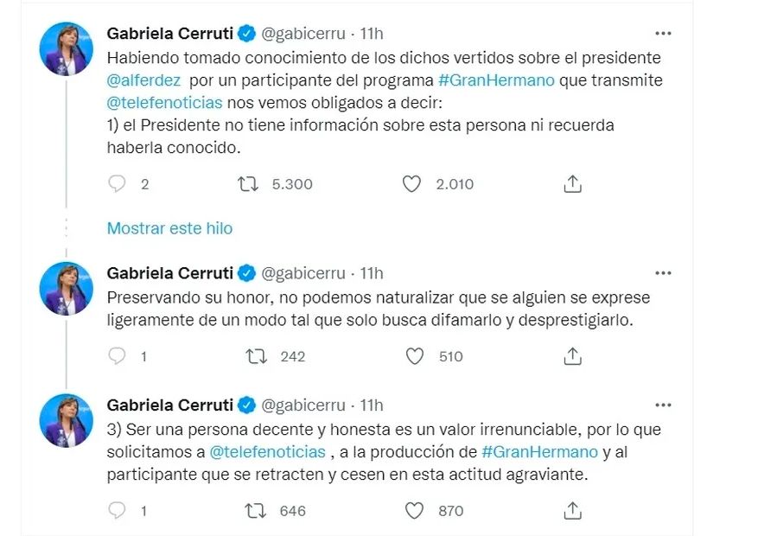This screenshot has width=758, height=536.
Task: Like the first tweet with 2.010 likes
Action: click(413, 184)
